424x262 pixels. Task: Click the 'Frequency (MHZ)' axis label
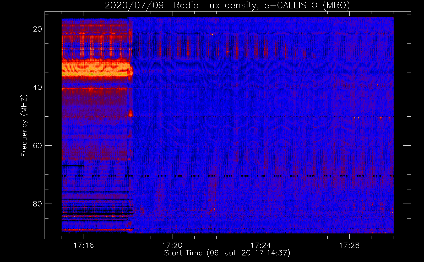pyautogui.click(x=24, y=126)
